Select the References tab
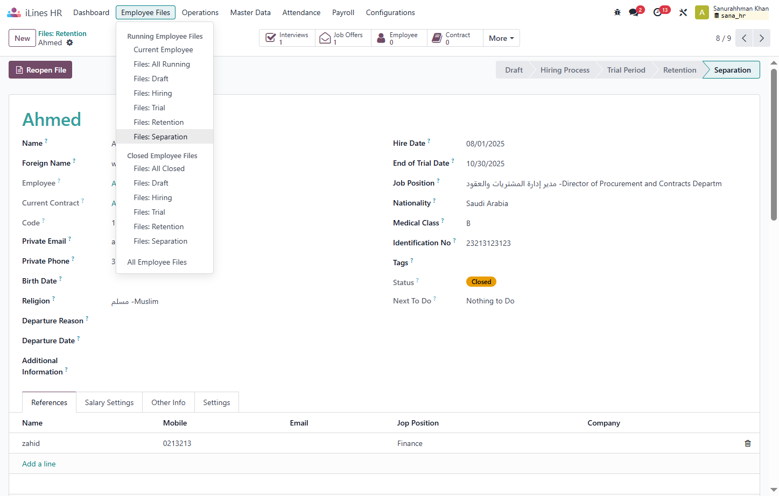779x496 pixels. 49,402
